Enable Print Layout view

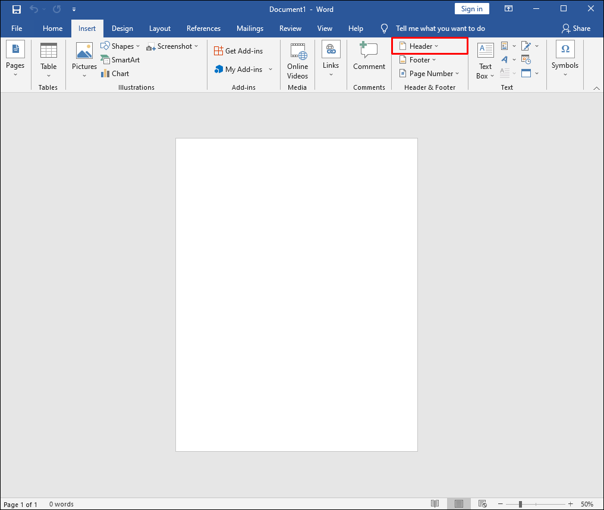pyautogui.click(x=458, y=503)
